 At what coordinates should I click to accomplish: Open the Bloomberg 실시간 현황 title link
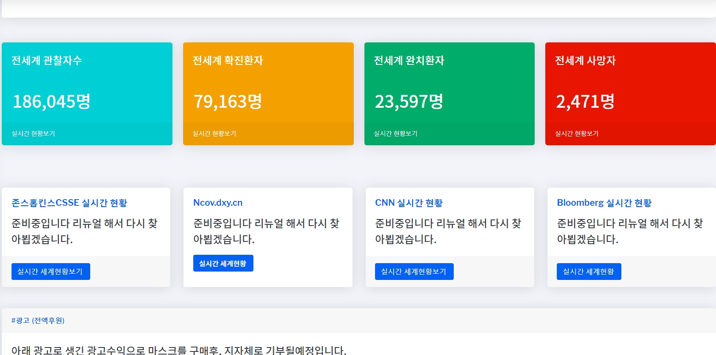pyautogui.click(x=604, y=203)
